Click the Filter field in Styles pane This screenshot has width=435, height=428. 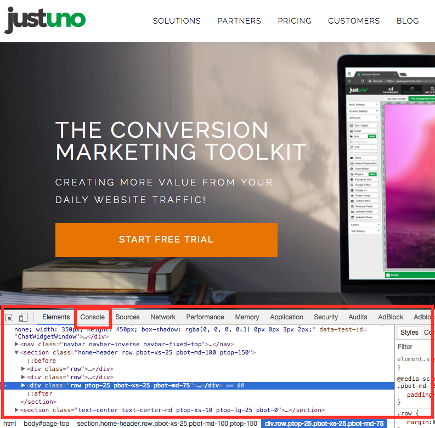[414, 347]
